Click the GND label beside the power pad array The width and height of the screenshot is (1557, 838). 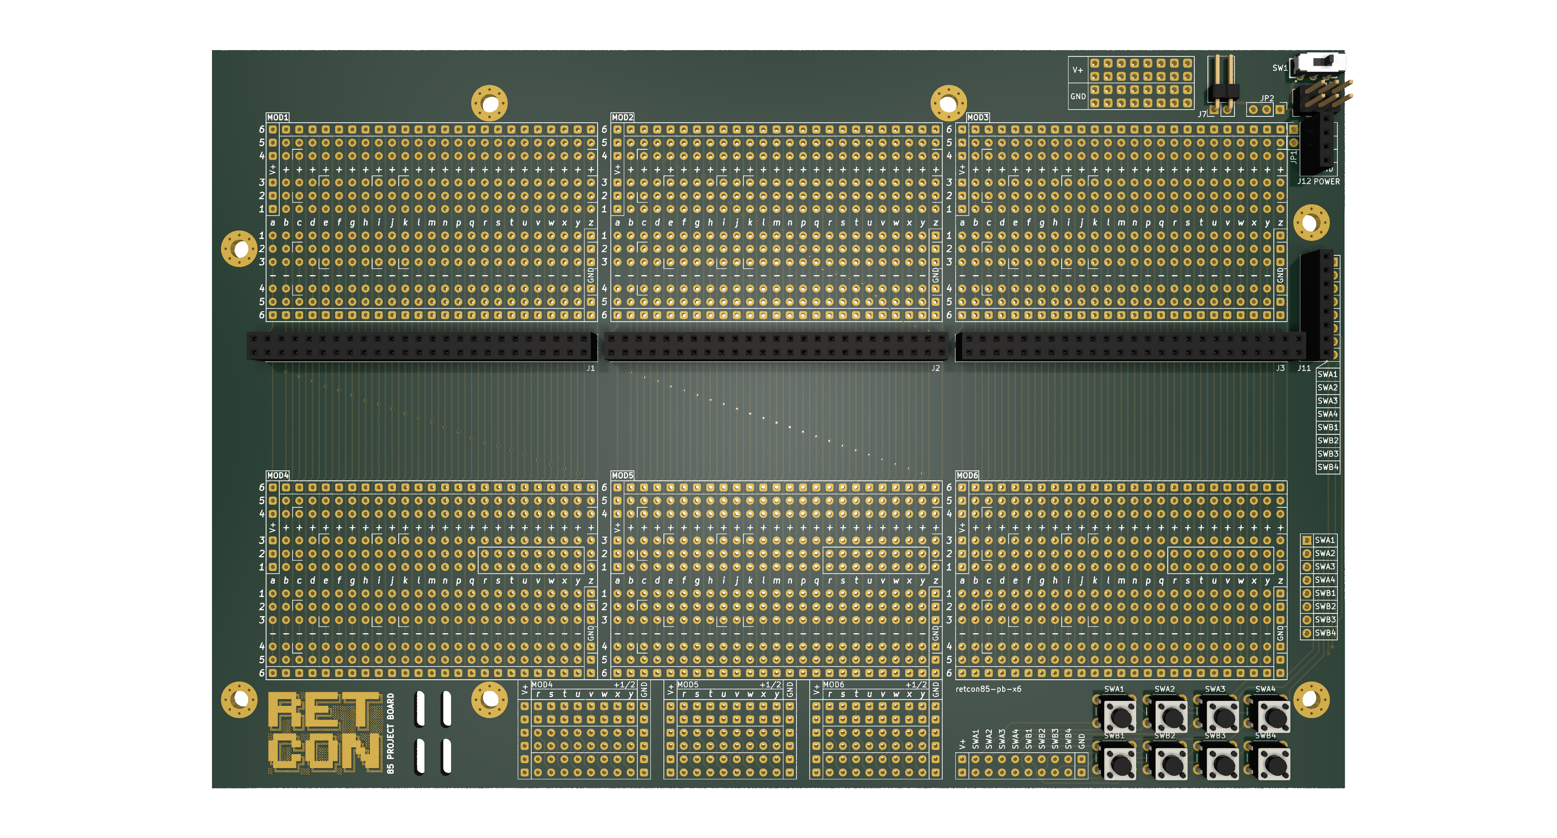coord(1078,97)
